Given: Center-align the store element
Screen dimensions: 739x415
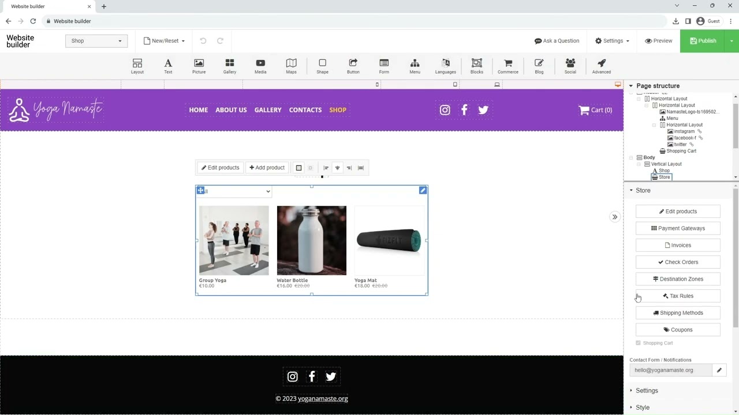Looking at the screenshot, I should (x=338, y=168).
